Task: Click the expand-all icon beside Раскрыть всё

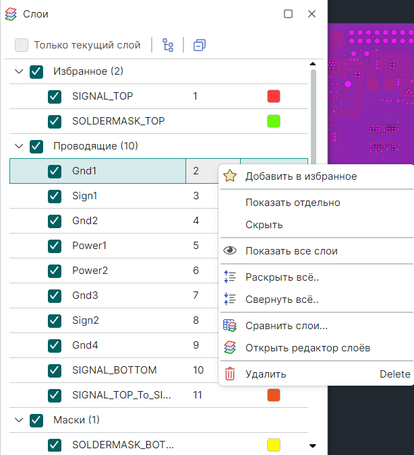Action: [x=230, y=277]
